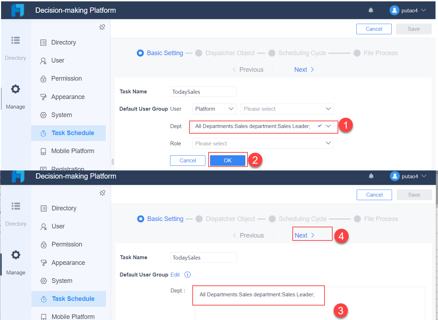Click the notification bell icon
Viewport: 438px width, 320px height.
coord(370,10)
